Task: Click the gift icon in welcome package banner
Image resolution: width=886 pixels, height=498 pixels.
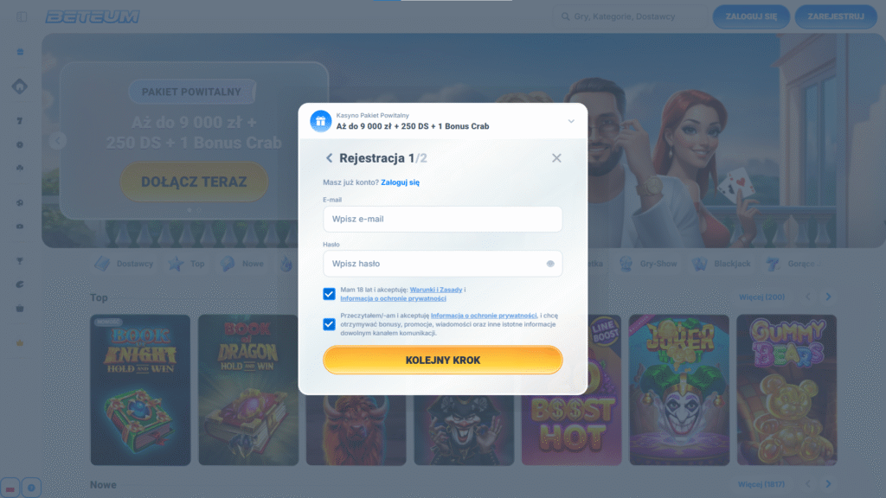Action: [320, 121]
